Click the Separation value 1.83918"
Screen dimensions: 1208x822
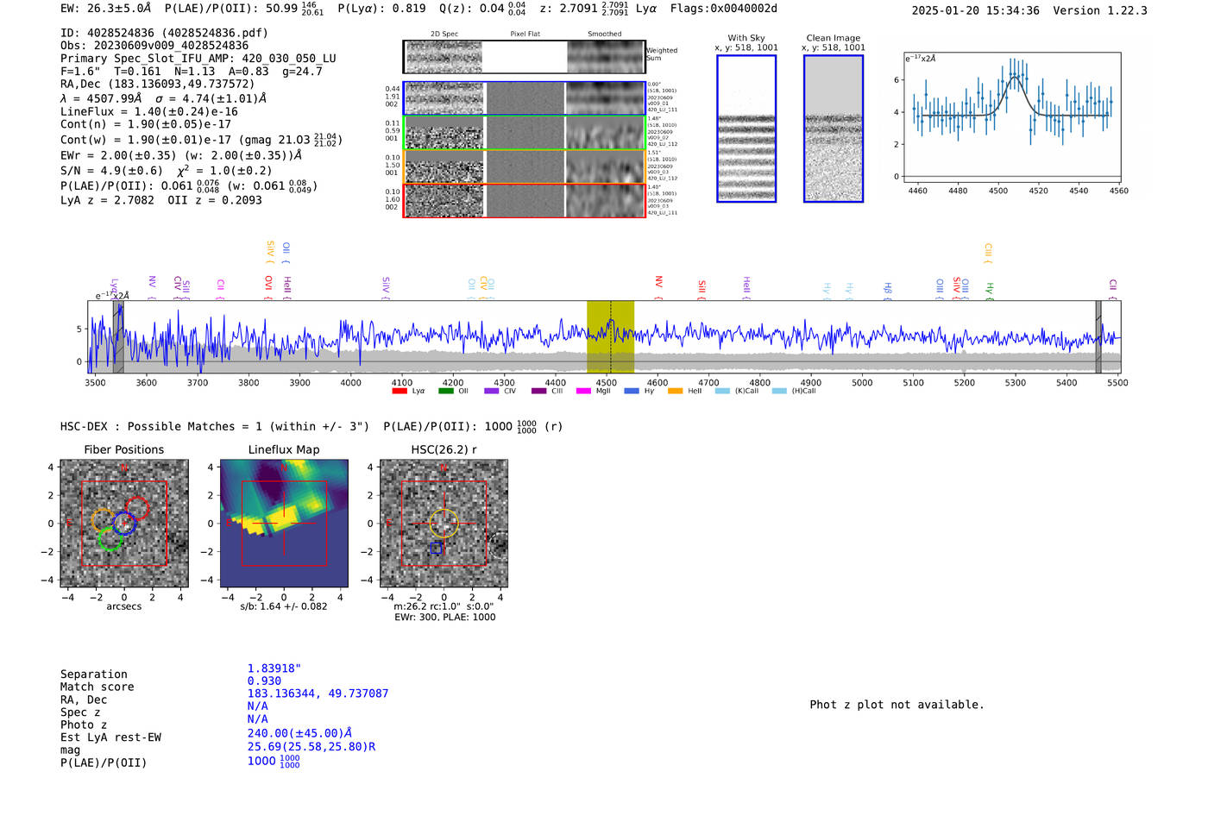[x=274, y=668]
